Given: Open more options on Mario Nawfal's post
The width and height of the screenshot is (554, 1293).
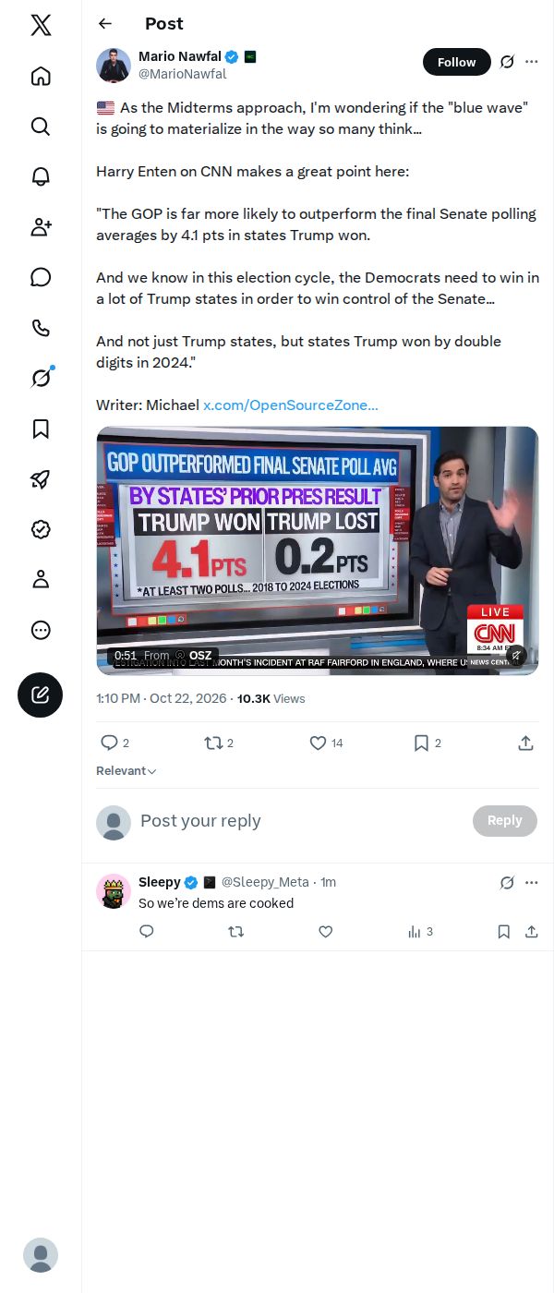Looking at the screenshot, I should [x=531, y=62].
